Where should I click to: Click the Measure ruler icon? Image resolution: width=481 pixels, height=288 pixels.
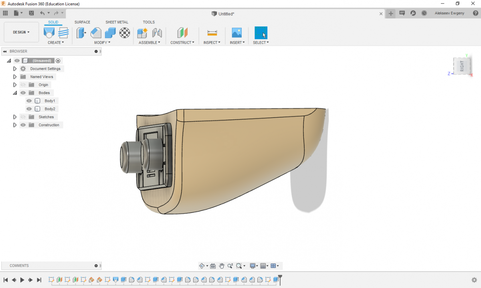tap(212, 33)
